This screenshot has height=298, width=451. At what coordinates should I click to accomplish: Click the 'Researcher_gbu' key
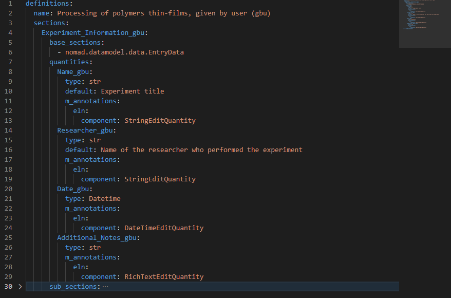click(85, 131)
